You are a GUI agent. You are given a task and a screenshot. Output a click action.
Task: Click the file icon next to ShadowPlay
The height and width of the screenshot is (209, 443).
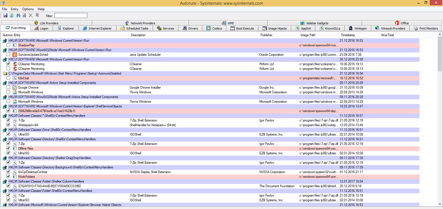click(15, 45)
